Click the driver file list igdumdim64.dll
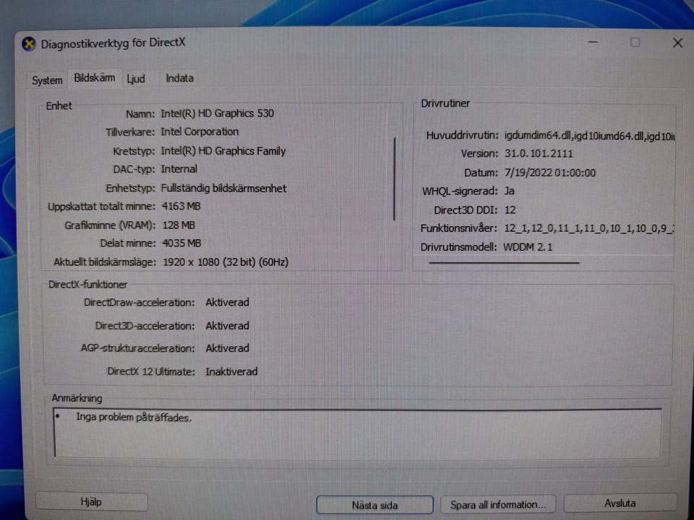The image size is (694, 520). click(x=590, y=136)
